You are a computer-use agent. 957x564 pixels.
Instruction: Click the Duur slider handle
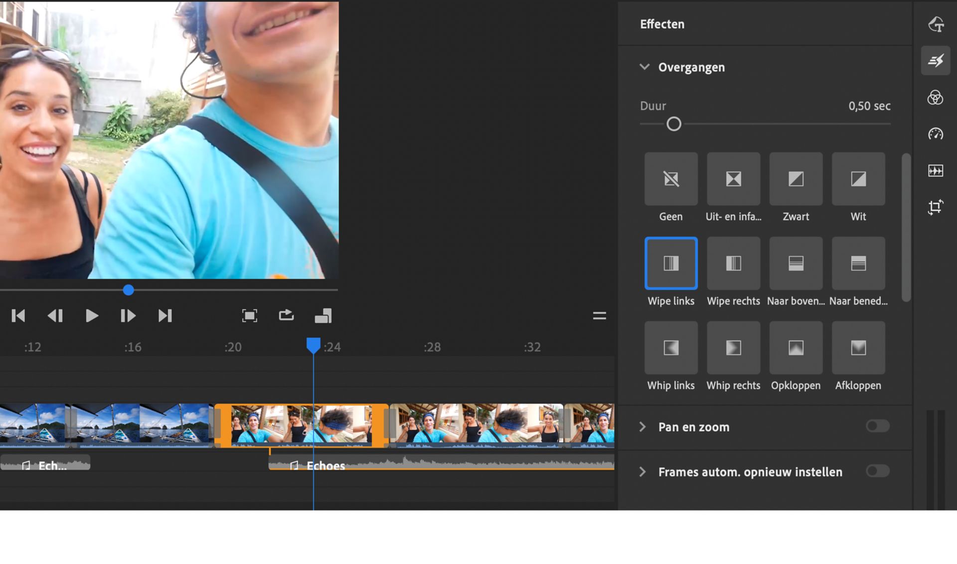click(x=673, y=124)
